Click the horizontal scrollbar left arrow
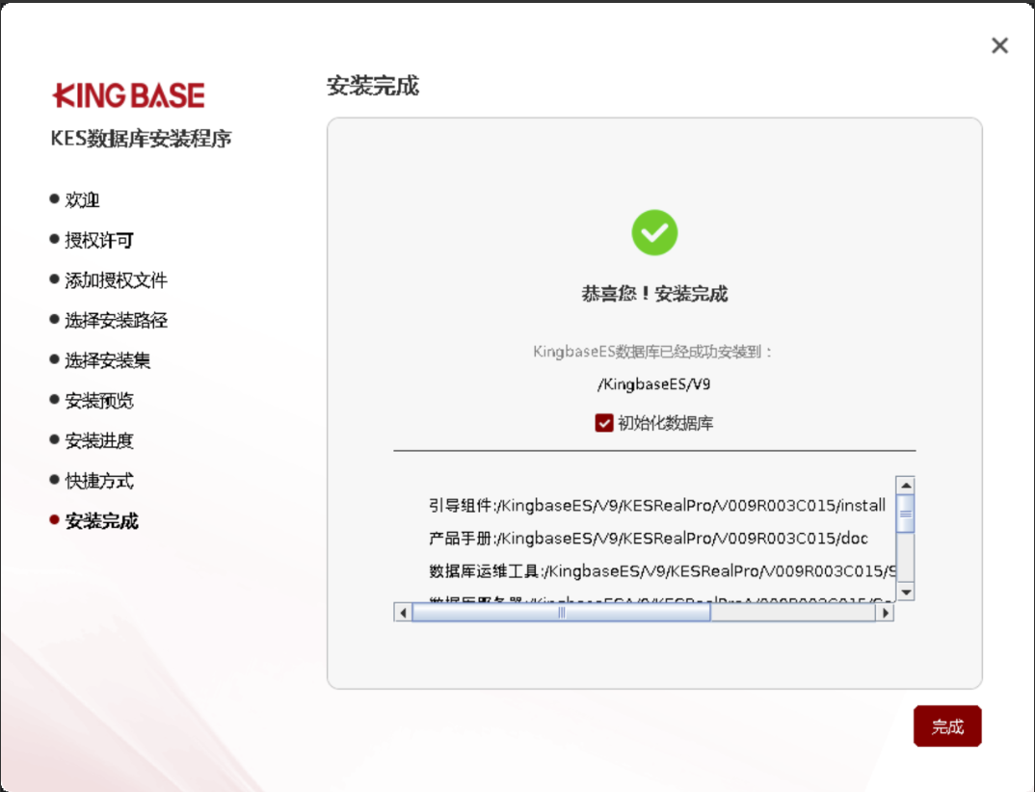Image resolution: width=1035 pixels, height=792 pixels. [403, 613]
